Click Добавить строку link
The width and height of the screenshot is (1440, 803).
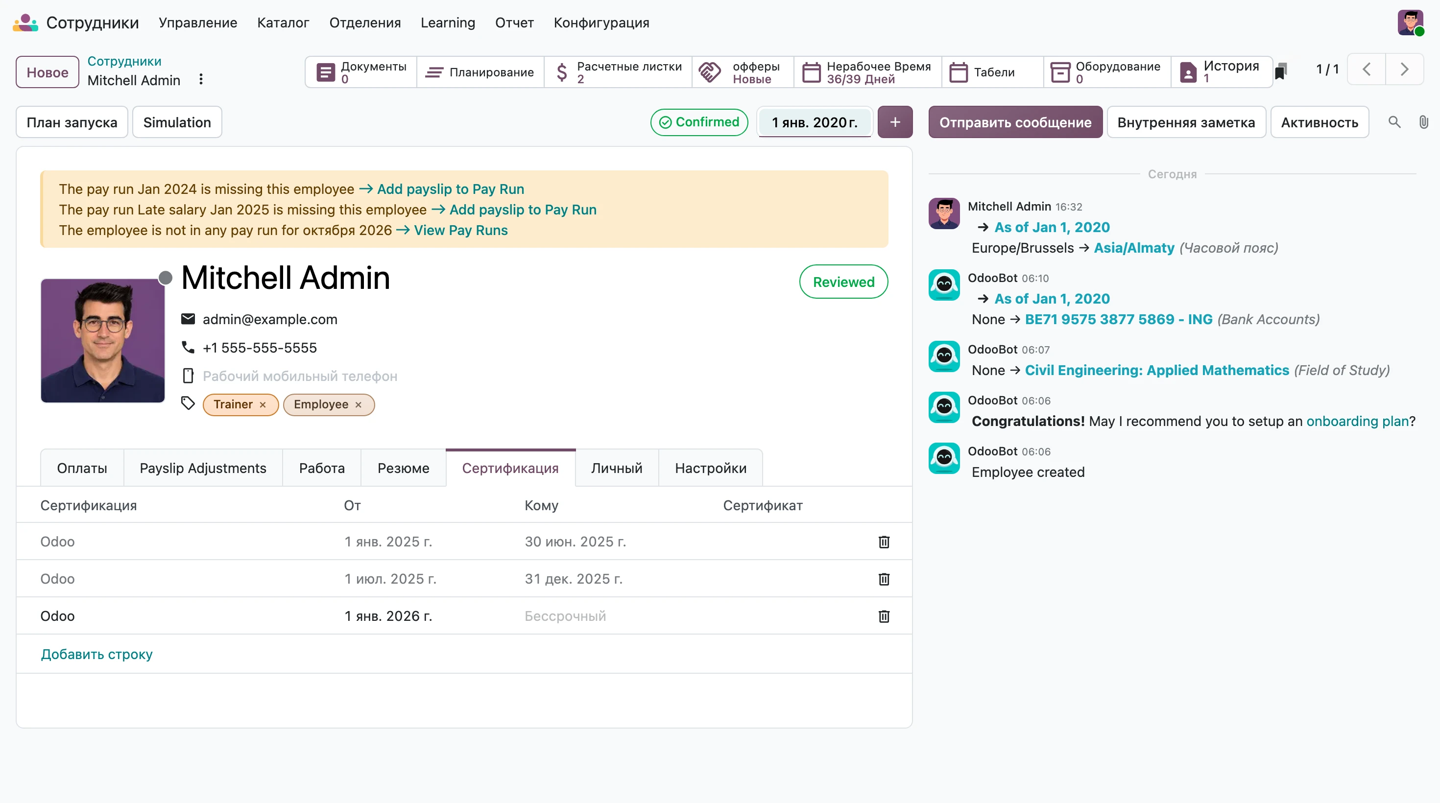click(x=96, y=654)
